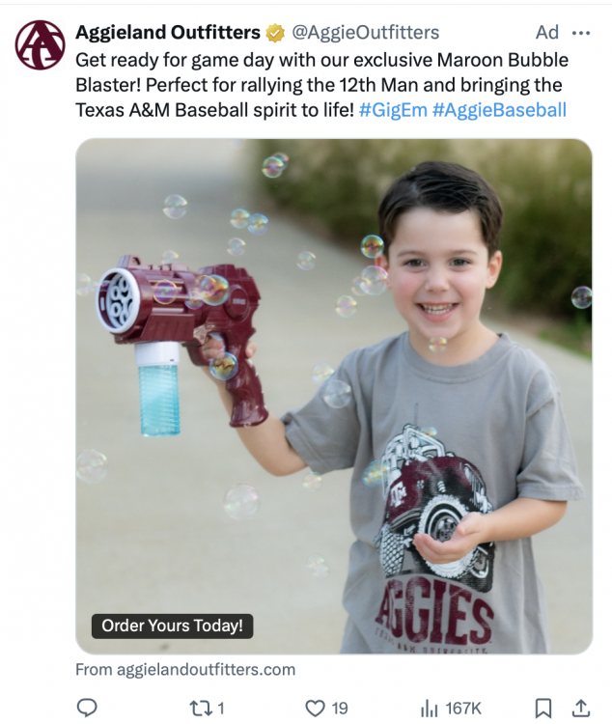Like the post with heart icon

click(315, 708)
